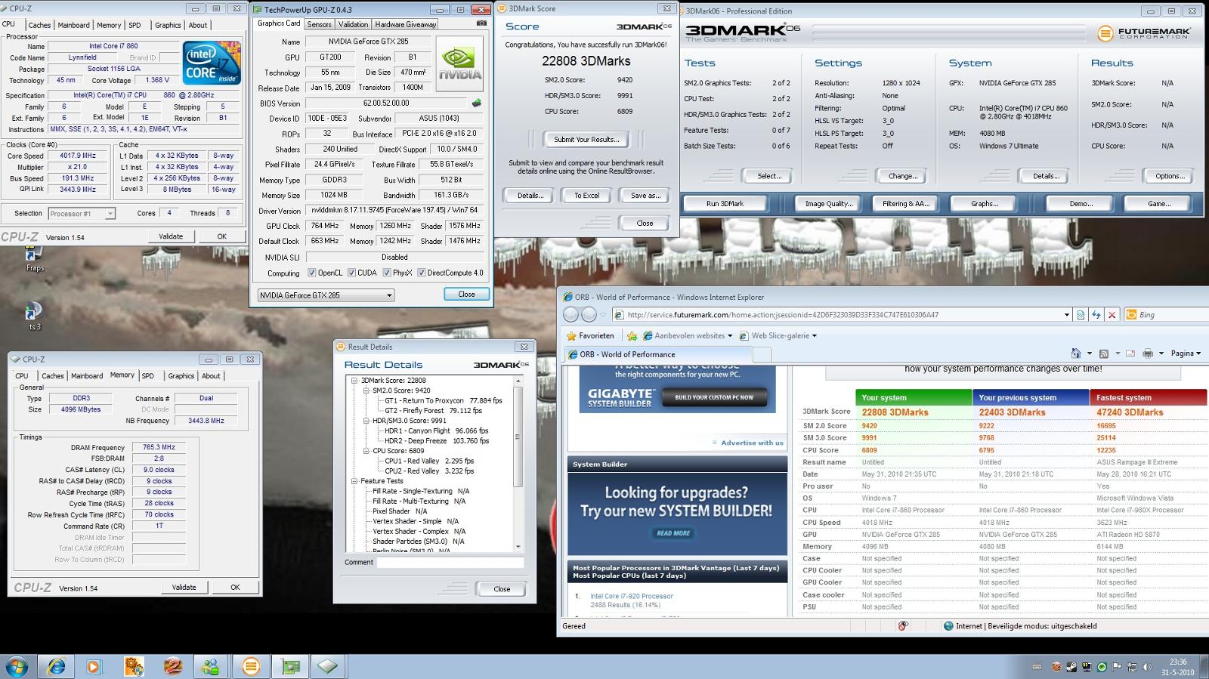
Task: Click the 3DMark orange taskbar icon
Action: [x=250, y=666]
